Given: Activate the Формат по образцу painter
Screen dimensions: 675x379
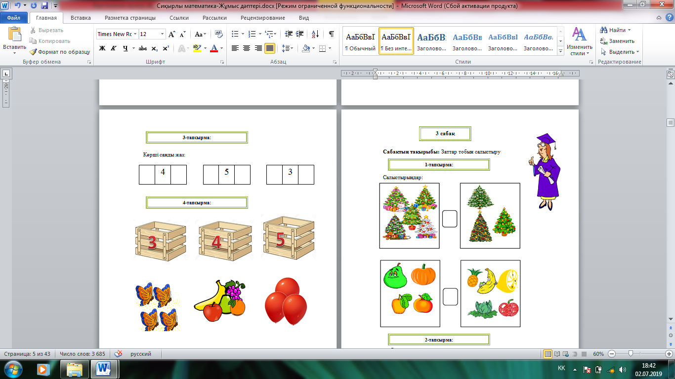Looking at the screenshot, I should (x=59, y=52).
